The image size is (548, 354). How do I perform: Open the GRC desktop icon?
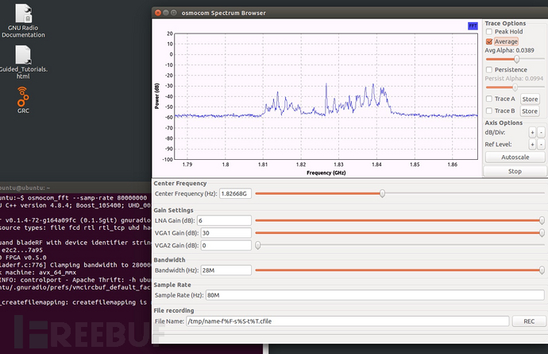tap(24, 98)
